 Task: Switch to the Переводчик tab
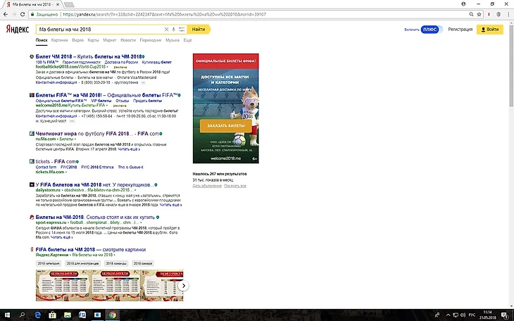click(151, 40)
